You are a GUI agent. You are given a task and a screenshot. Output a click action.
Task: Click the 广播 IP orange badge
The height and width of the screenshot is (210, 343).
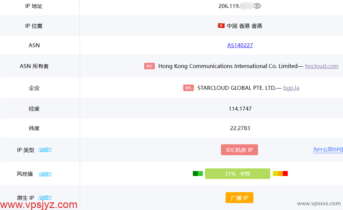point(239,197)
